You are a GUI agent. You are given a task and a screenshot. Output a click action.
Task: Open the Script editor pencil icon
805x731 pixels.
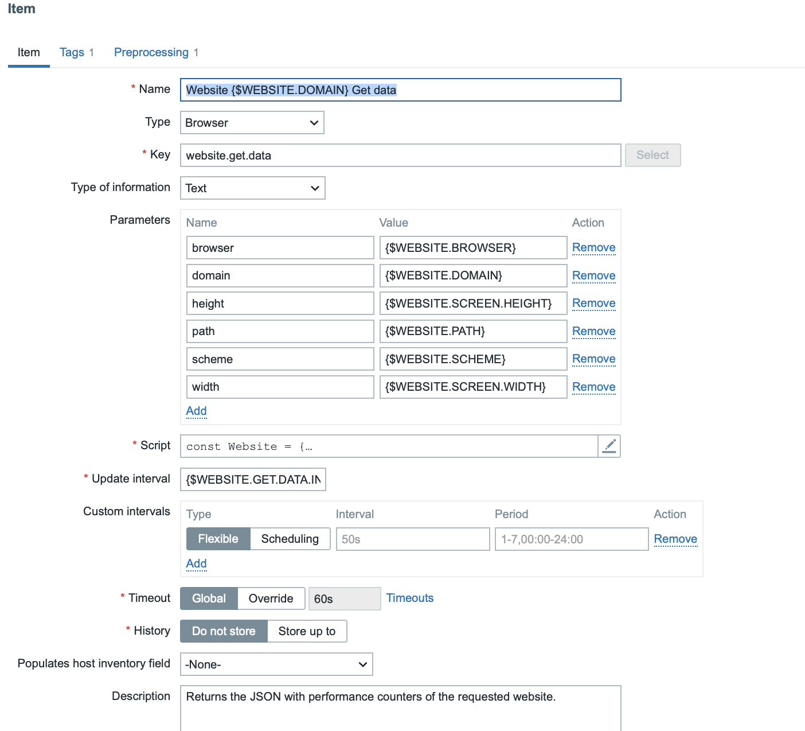(x=609, y=446)
